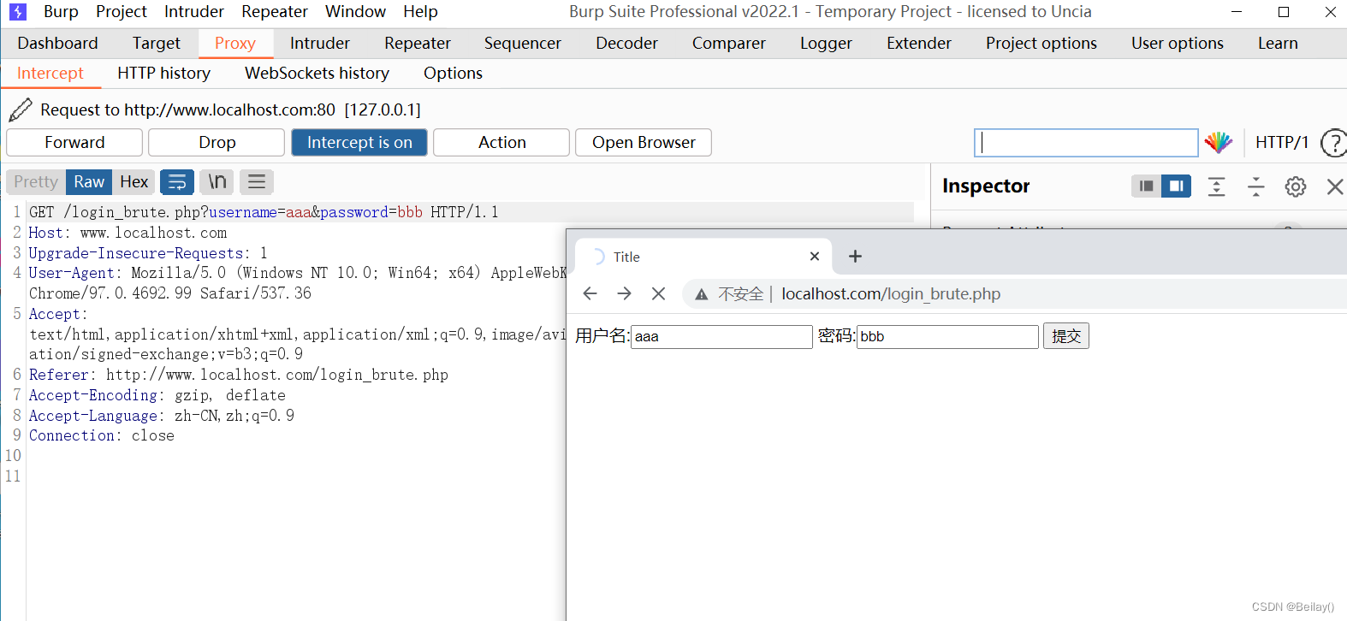Screen dimensions: 1347x621
Task: Open the Action dropdown button
Action: pyautogui.click(x=501, y=143)
